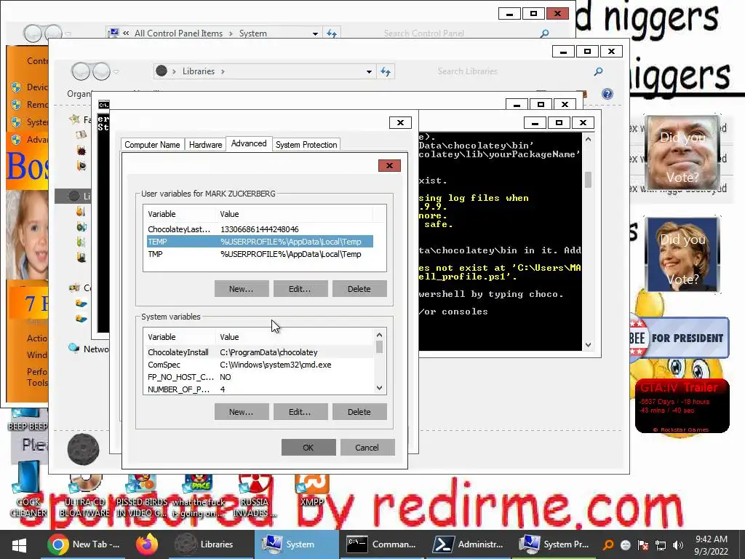Viewport: 745px width, 559px height.
Task: Click Edit under System variables
Action: [300, 412]
